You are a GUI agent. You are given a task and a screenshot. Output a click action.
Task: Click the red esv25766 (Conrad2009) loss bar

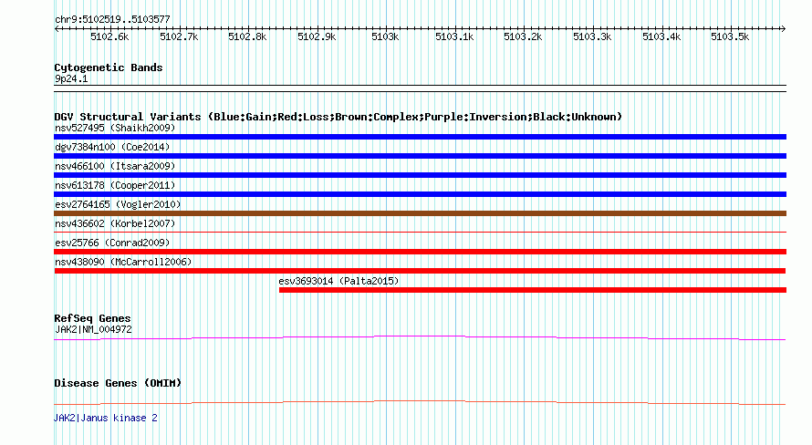[420, 252]
